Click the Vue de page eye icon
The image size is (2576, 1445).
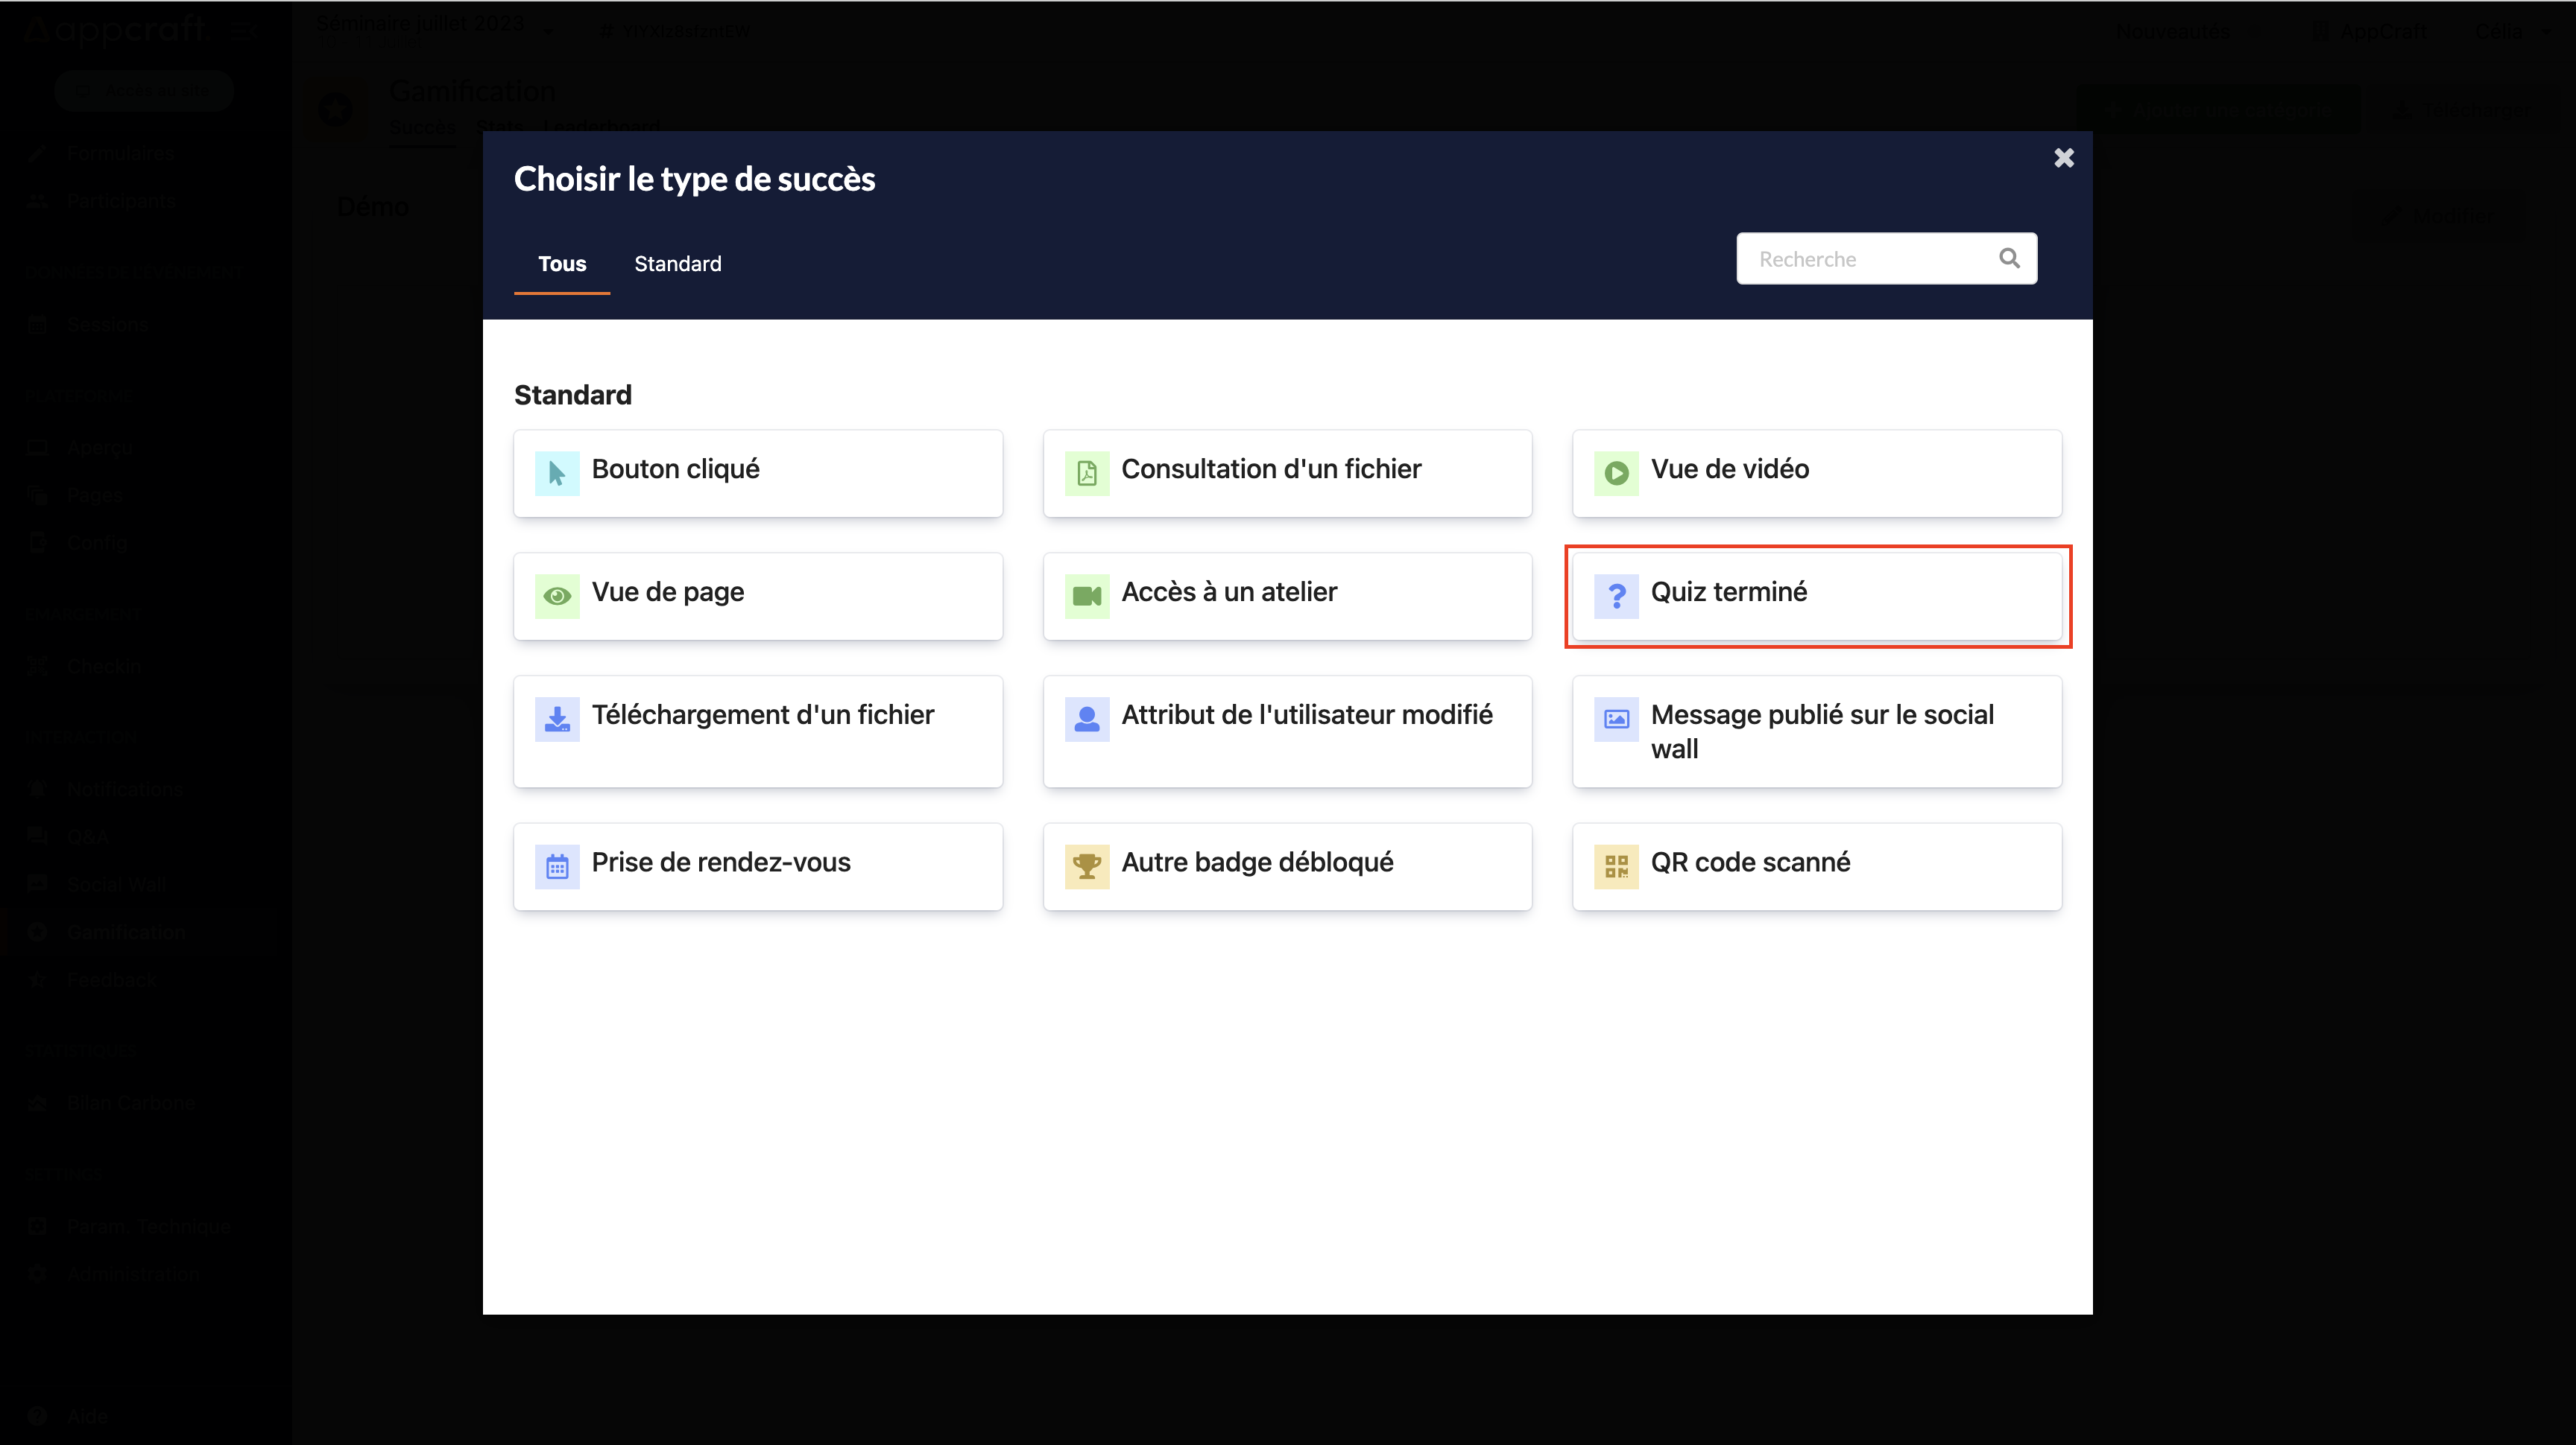(x=557, y=597)
